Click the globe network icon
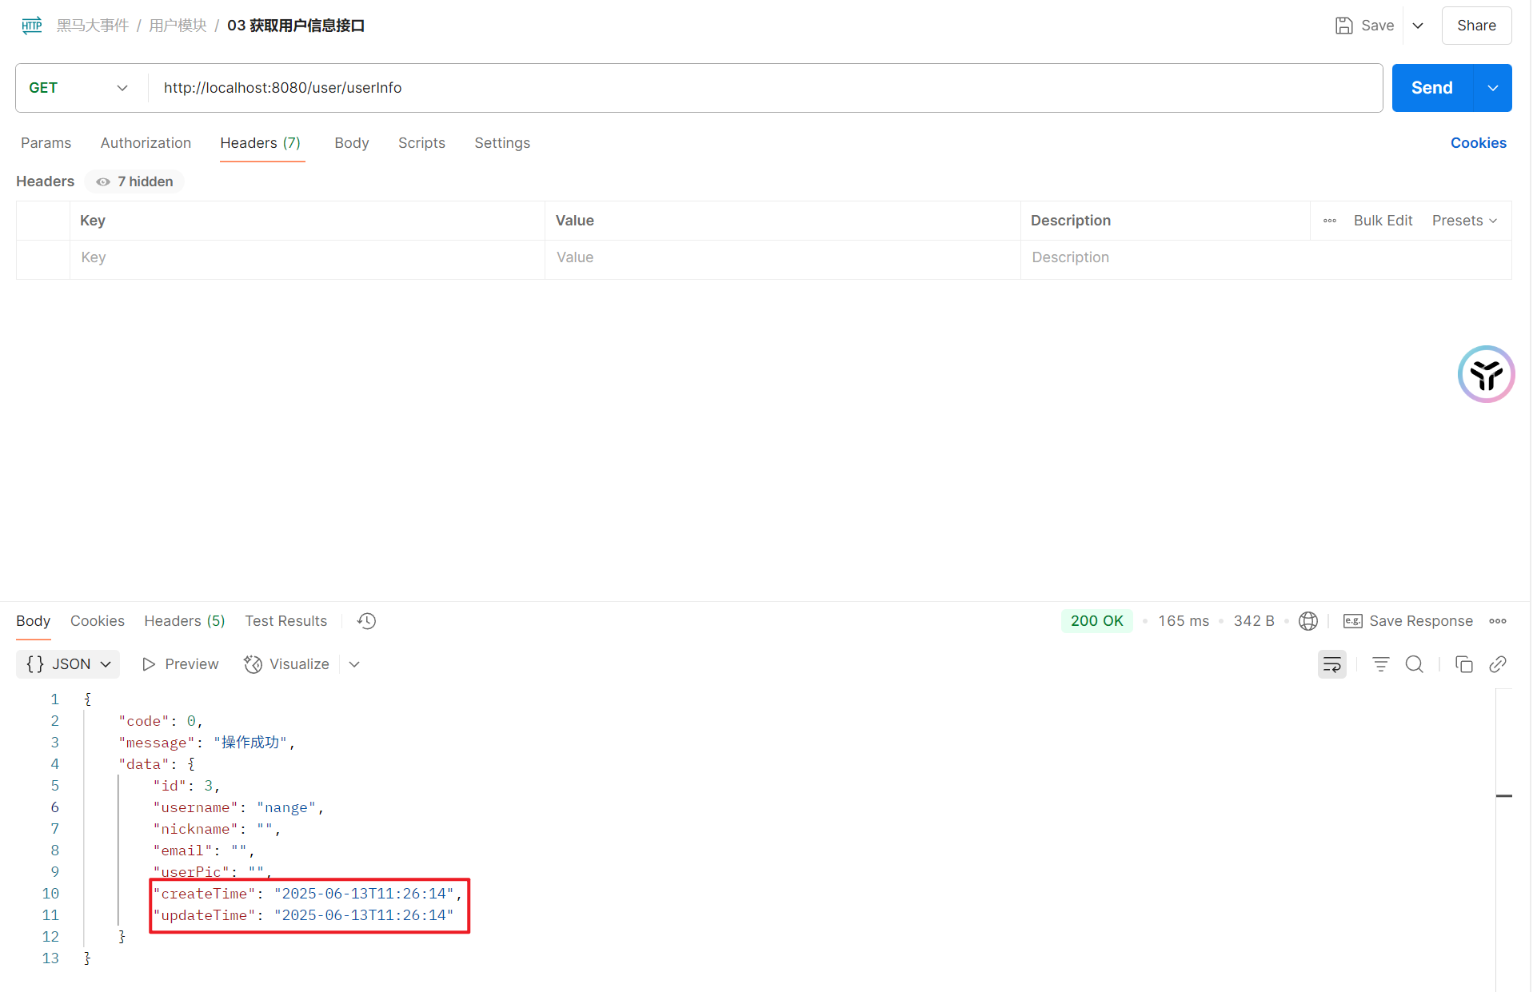Image resolution: width=1533 pixels, height=992 pixels. pyautogui.click(x=1307, y=621)
